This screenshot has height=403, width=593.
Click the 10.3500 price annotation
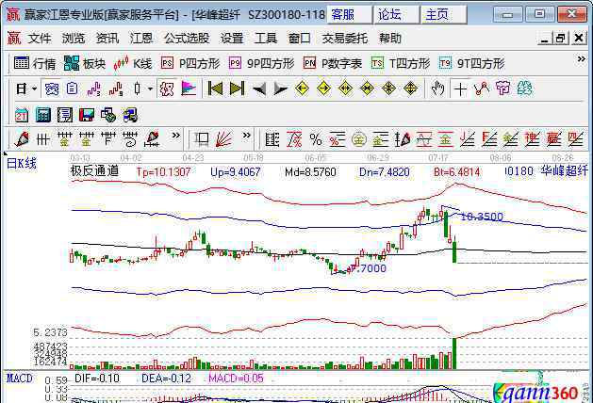[482, 217]
